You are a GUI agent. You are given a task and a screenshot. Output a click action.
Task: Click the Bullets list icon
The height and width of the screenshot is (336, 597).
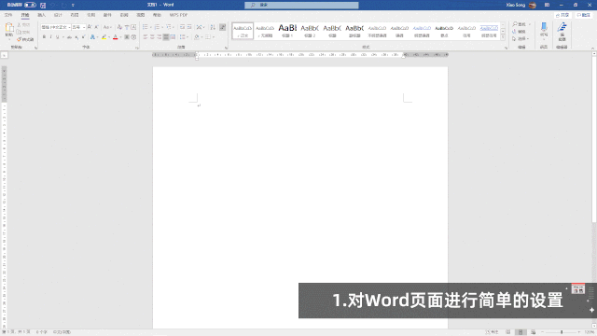click(146, 27)
